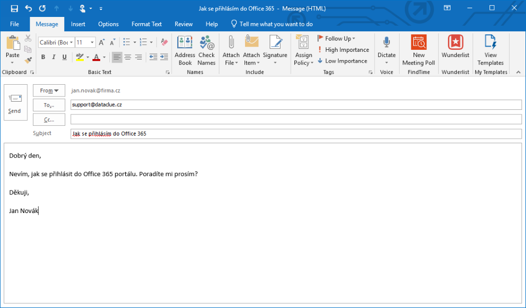Open the font color dropdown arrow
The width and height of the screenshot is (526, 308).
pyautogui.click(x=104, y=57)
